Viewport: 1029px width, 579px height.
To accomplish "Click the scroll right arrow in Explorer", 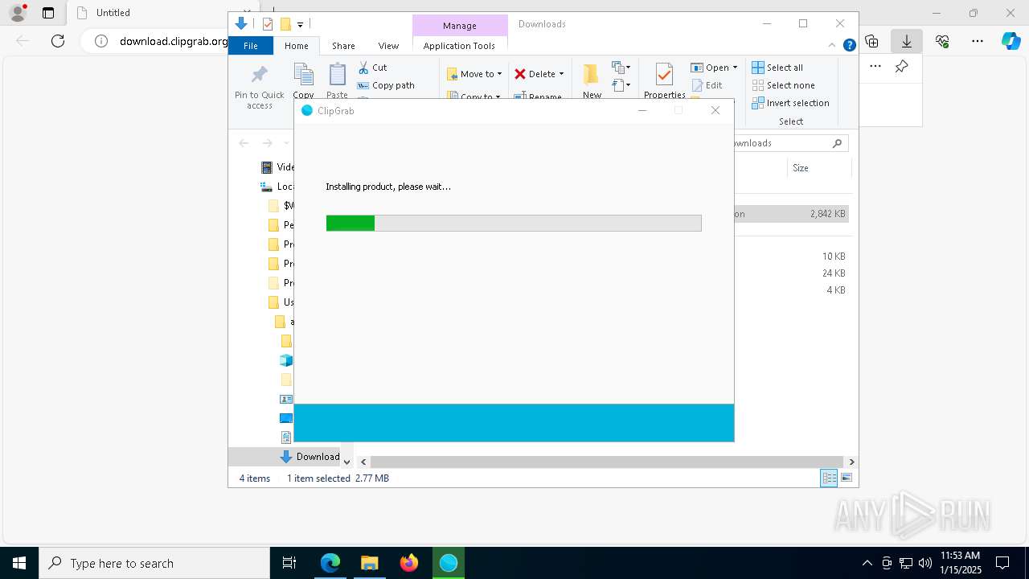I will [851, 462].
